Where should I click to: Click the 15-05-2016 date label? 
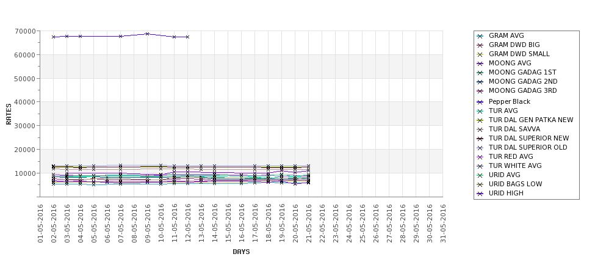(x=228, y=224)
